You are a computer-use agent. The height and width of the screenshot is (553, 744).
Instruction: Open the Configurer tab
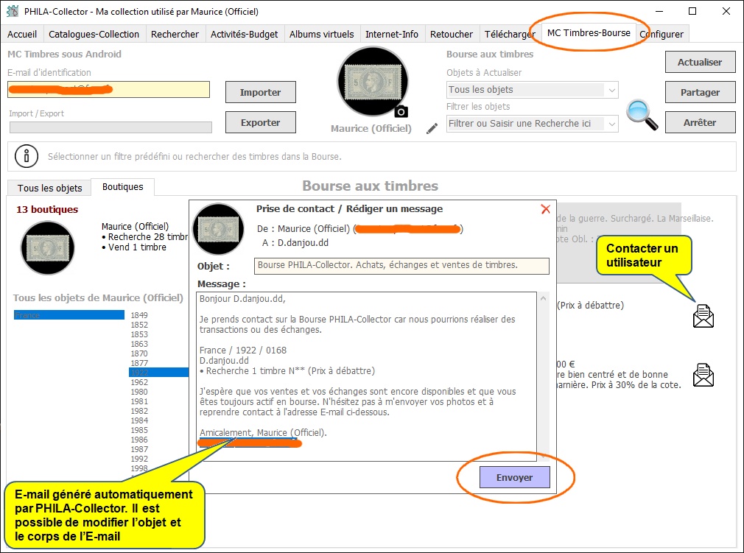coord(661,34)
